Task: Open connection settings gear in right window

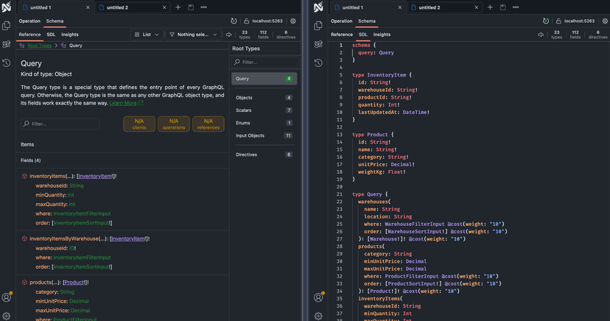Action: click(x=605, y=21)
